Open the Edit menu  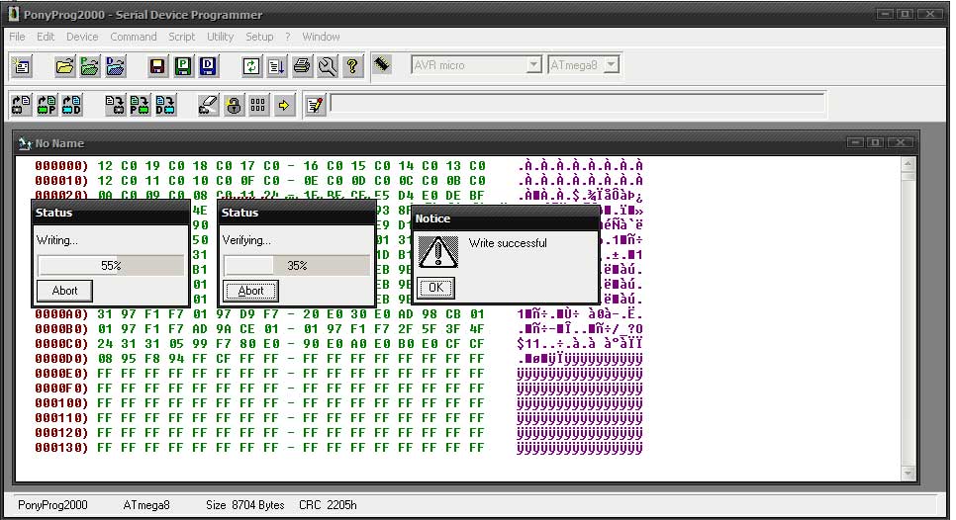pos(46,37)
